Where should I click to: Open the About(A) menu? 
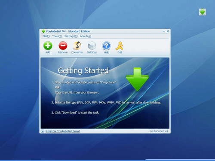(x=86, y=36)
